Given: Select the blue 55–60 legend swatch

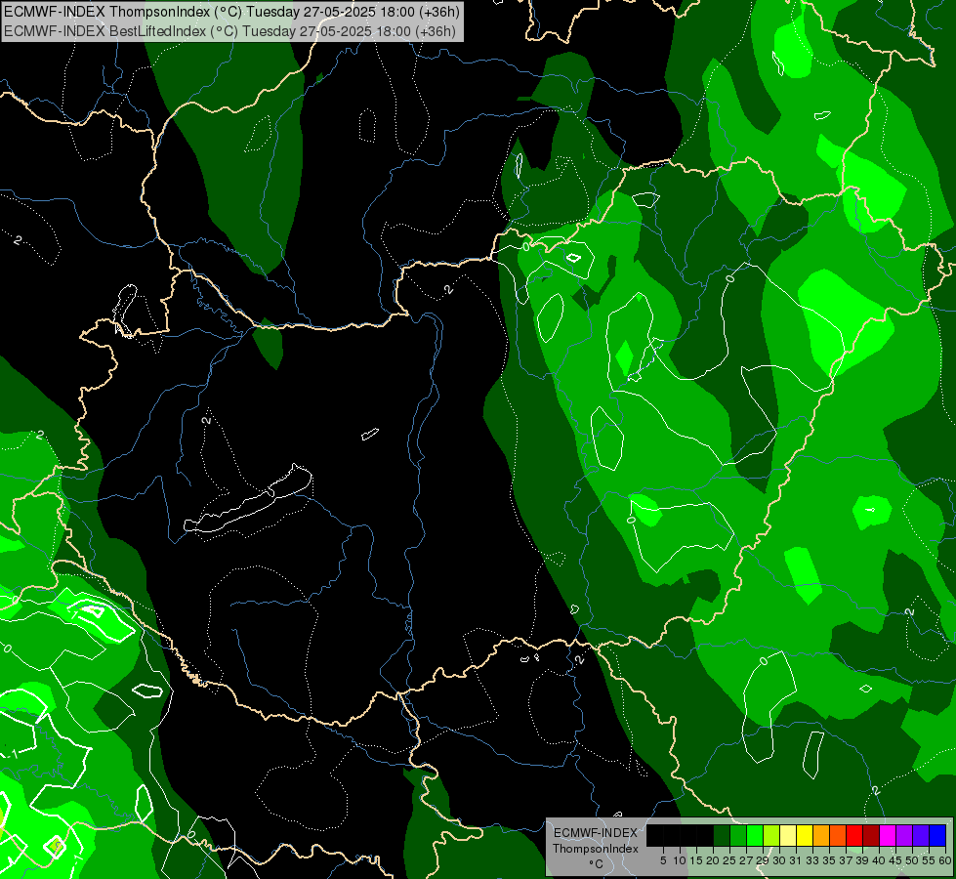Looking at the screenshot, I should [x=937, y=835].
